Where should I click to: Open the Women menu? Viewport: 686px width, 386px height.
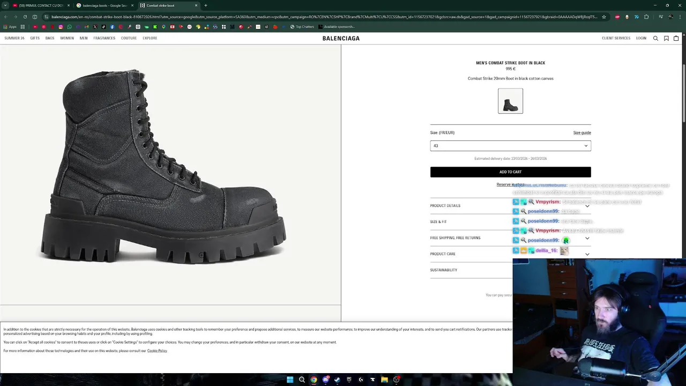(x=67, y=38)
